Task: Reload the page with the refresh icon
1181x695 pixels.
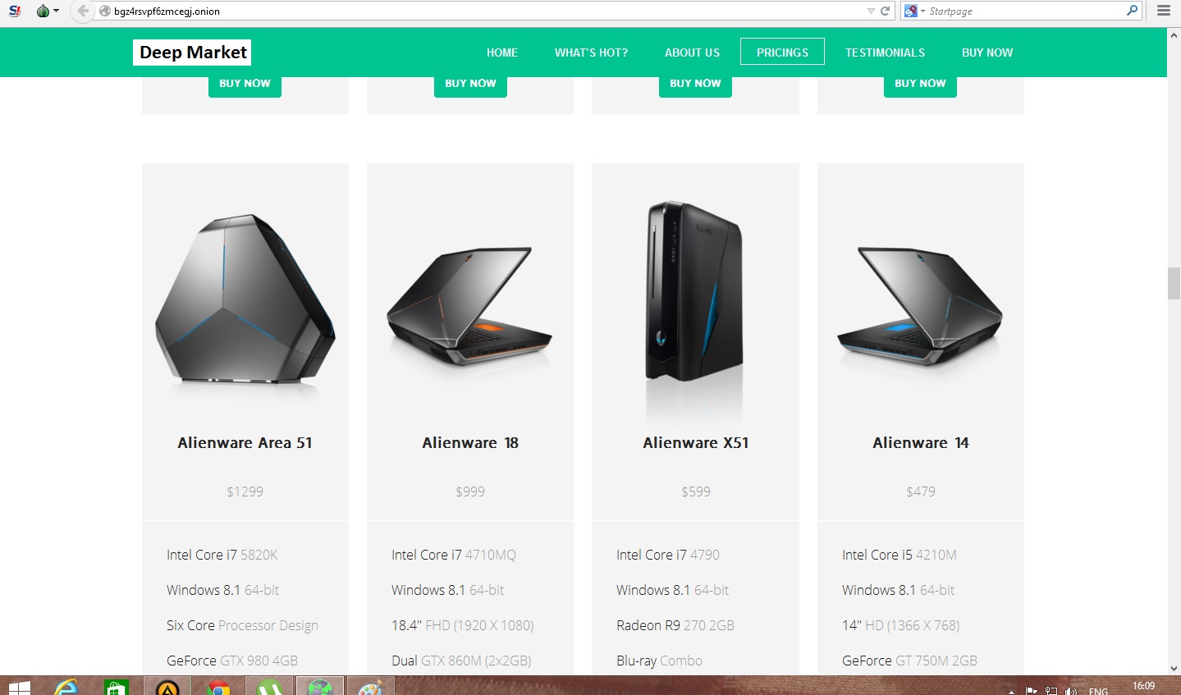Action: click(885, 11)
